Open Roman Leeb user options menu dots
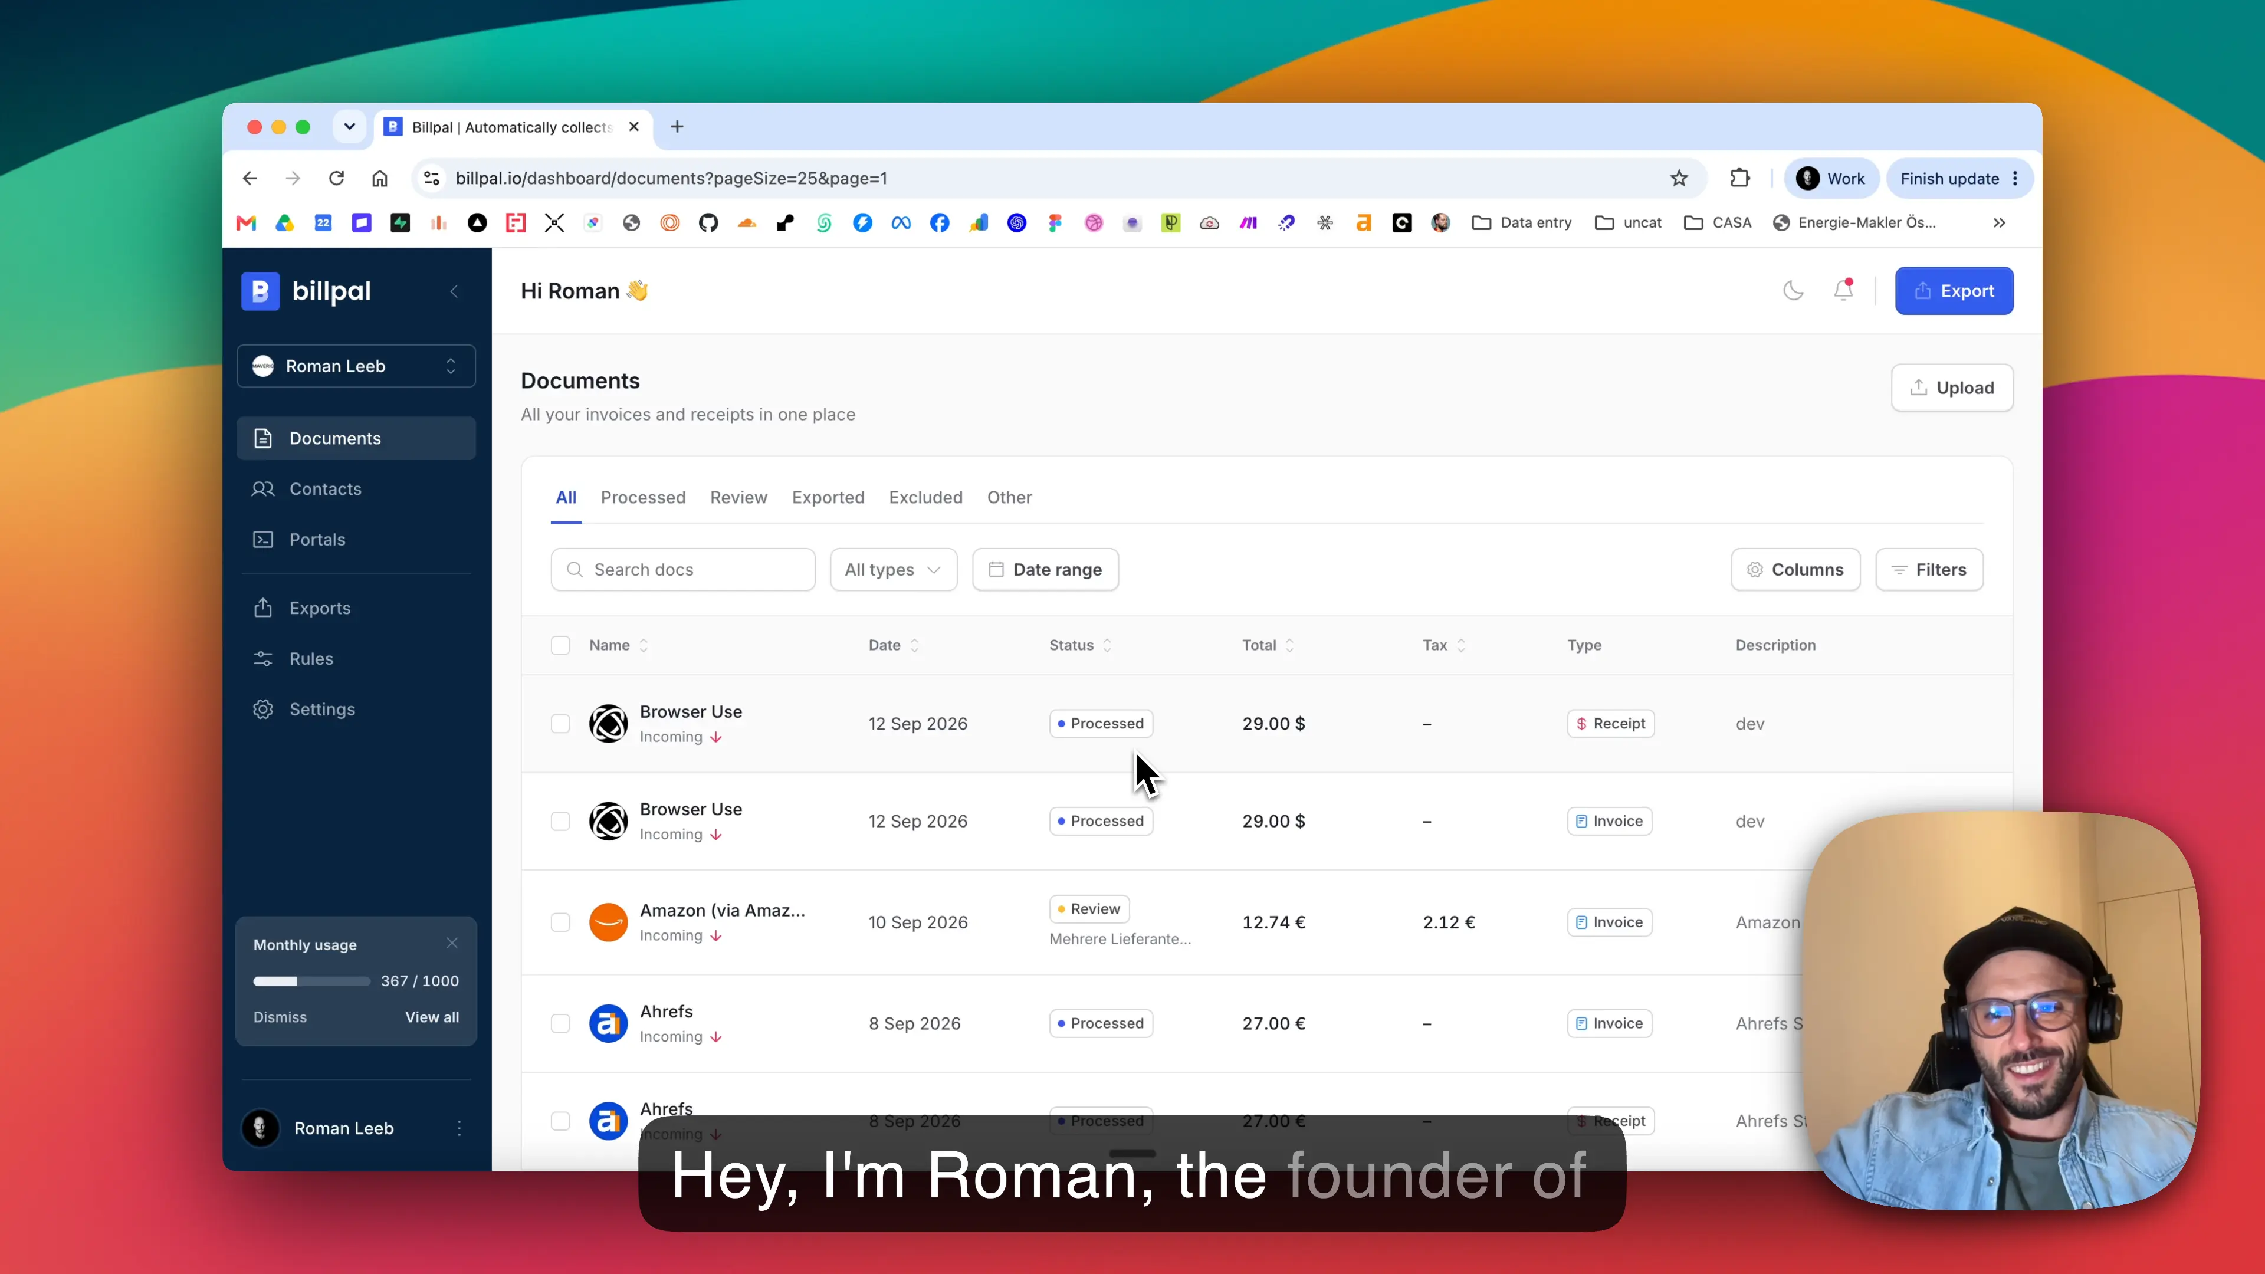This screenshot has width=2265, height=1274. click(459, 1128)
